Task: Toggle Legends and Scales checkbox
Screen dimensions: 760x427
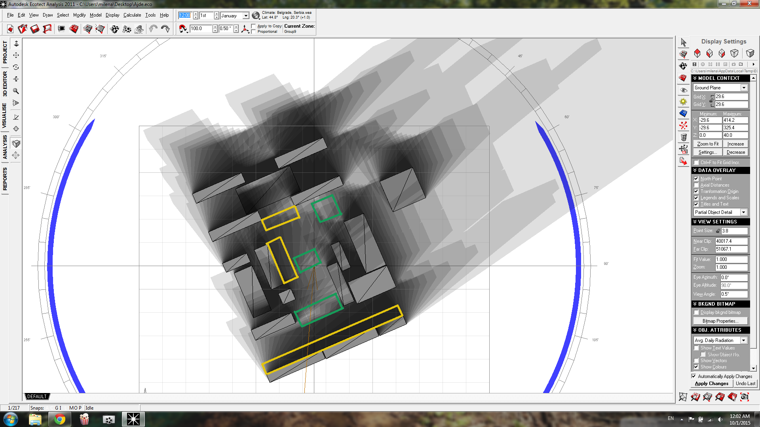Action: click(x=696, y=198)
